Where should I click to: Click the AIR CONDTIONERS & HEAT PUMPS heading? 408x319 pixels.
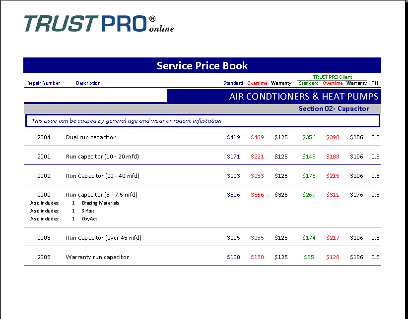[304, 97]
